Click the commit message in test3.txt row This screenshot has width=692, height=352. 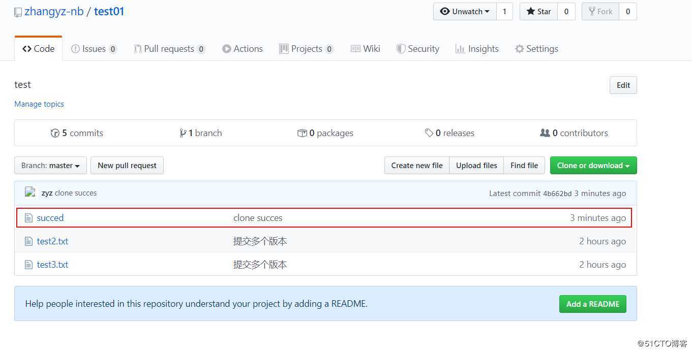(x=260, y=265)
